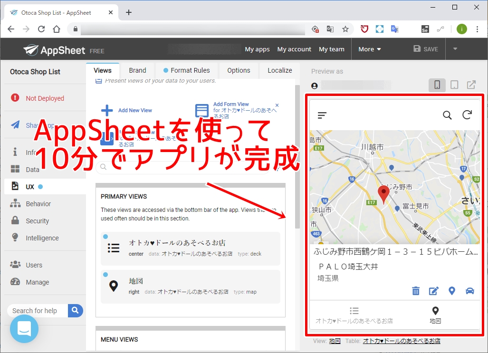Click the search magnifier icon in app preview
488x353 pixels.
(447, 115)
